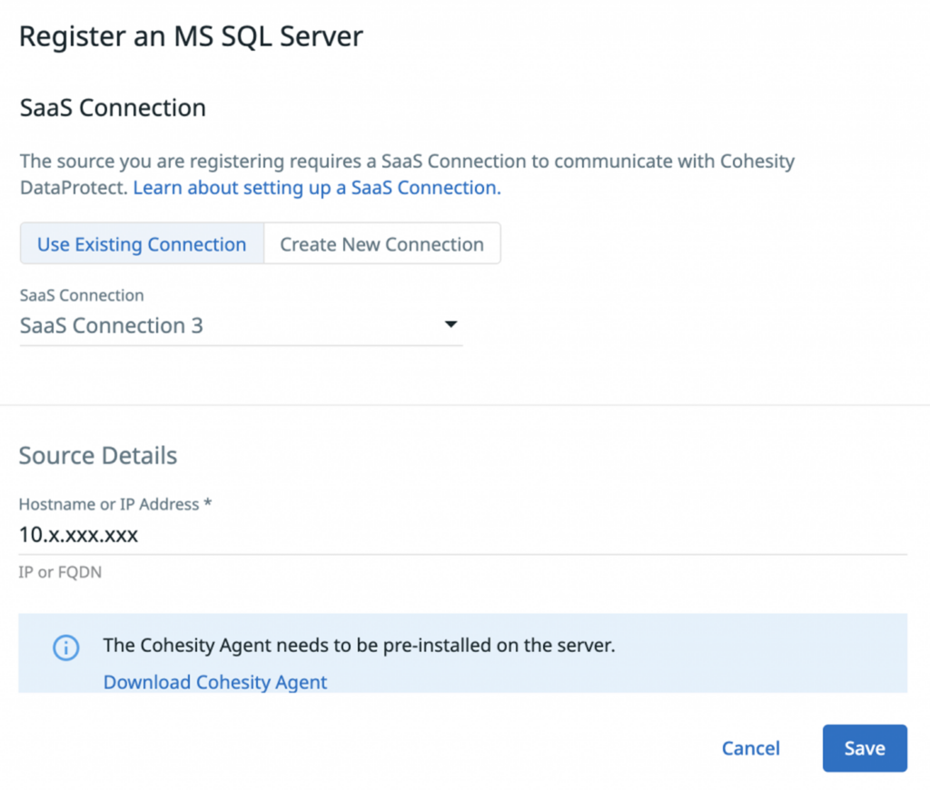Click the 'Source Details' section heading
The image size is (930, 791).
(x=98, y=455)
